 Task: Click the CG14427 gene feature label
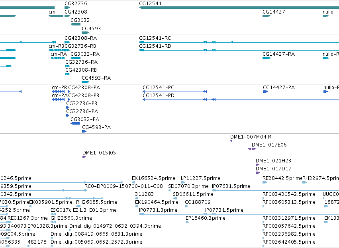coord(274,12)
